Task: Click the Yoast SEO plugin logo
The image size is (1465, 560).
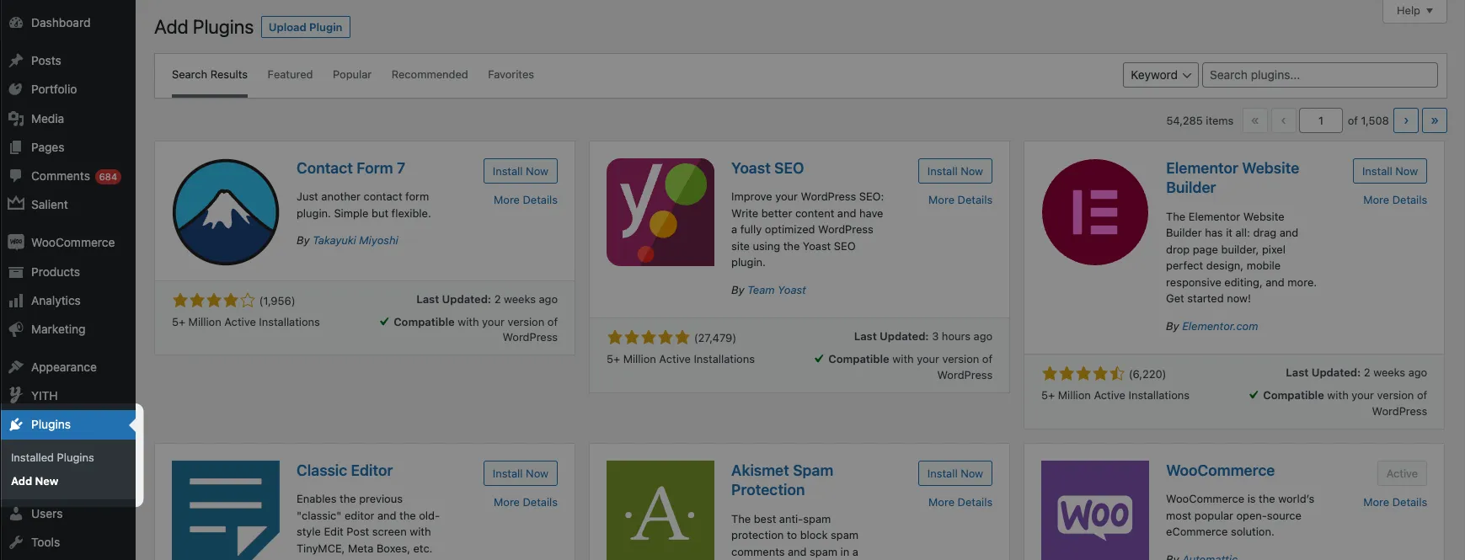Action: pyautogui.click(x=660, y=212)
